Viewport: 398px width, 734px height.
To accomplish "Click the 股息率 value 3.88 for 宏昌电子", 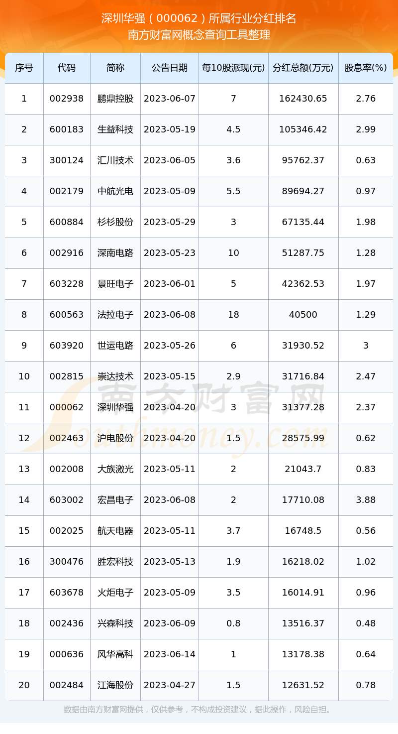I will tap(366, 500).
